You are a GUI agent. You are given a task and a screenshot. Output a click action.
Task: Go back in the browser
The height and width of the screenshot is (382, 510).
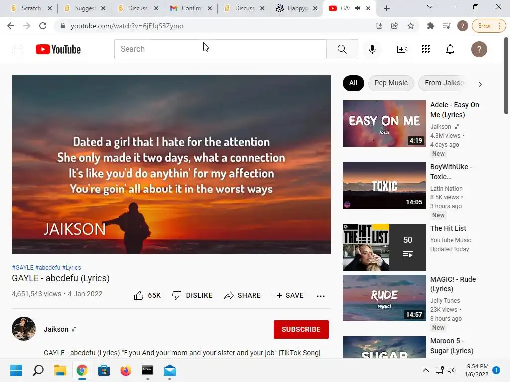coord(11,26)
